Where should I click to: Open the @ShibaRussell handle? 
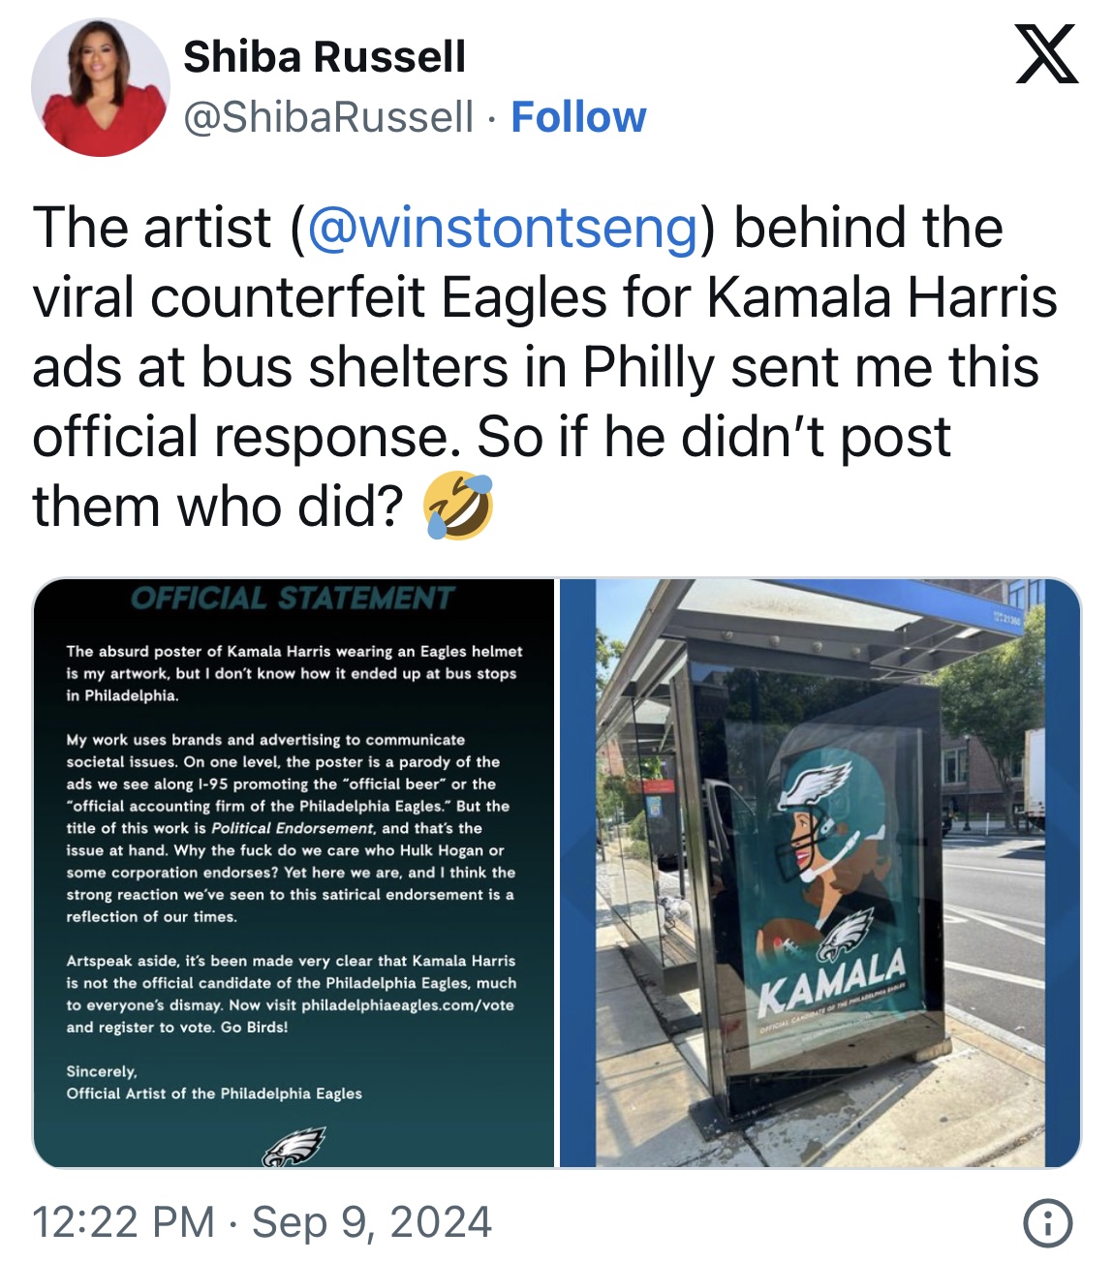pos(328,117)
